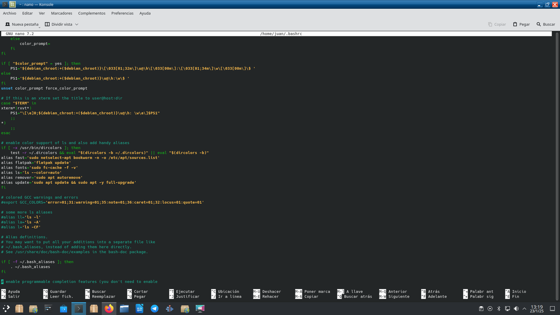Open the Ver menu
The width and height of the screenshot is (560, 315).
42,13
